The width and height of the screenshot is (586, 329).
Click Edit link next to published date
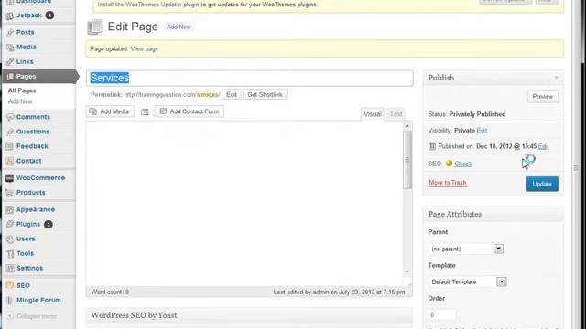click(543, 146)
